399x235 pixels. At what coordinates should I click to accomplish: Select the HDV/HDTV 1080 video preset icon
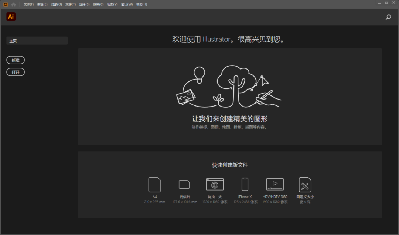pos(275,184)
